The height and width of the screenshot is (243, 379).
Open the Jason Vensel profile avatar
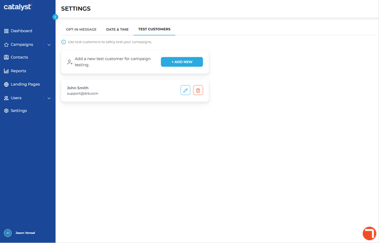click(8, 233)
